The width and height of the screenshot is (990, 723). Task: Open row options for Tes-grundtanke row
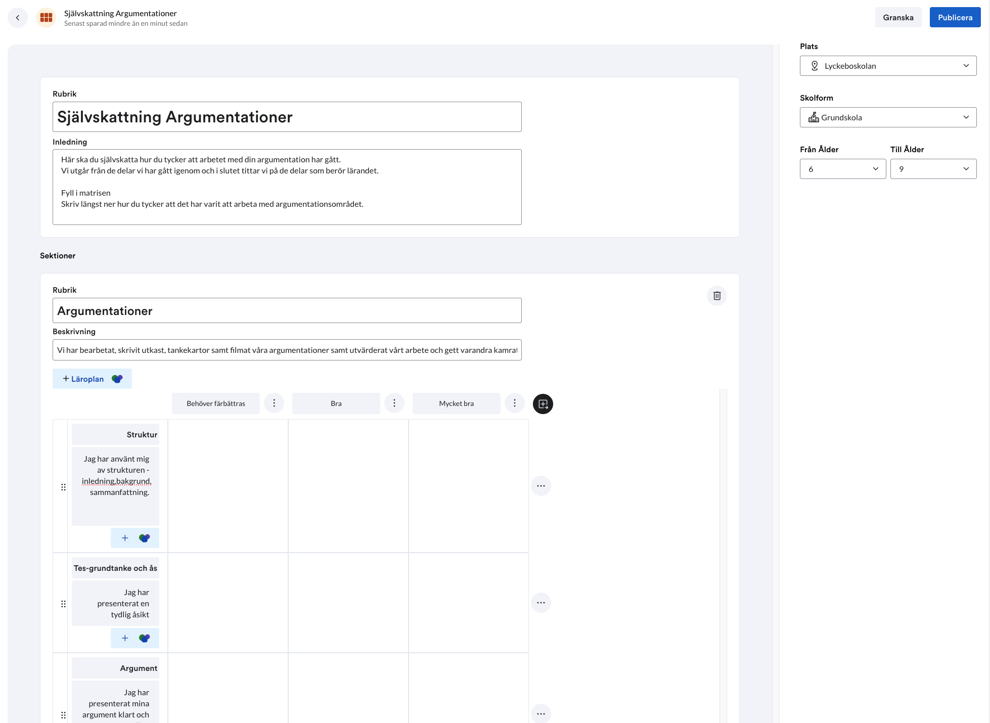point(541,603)
